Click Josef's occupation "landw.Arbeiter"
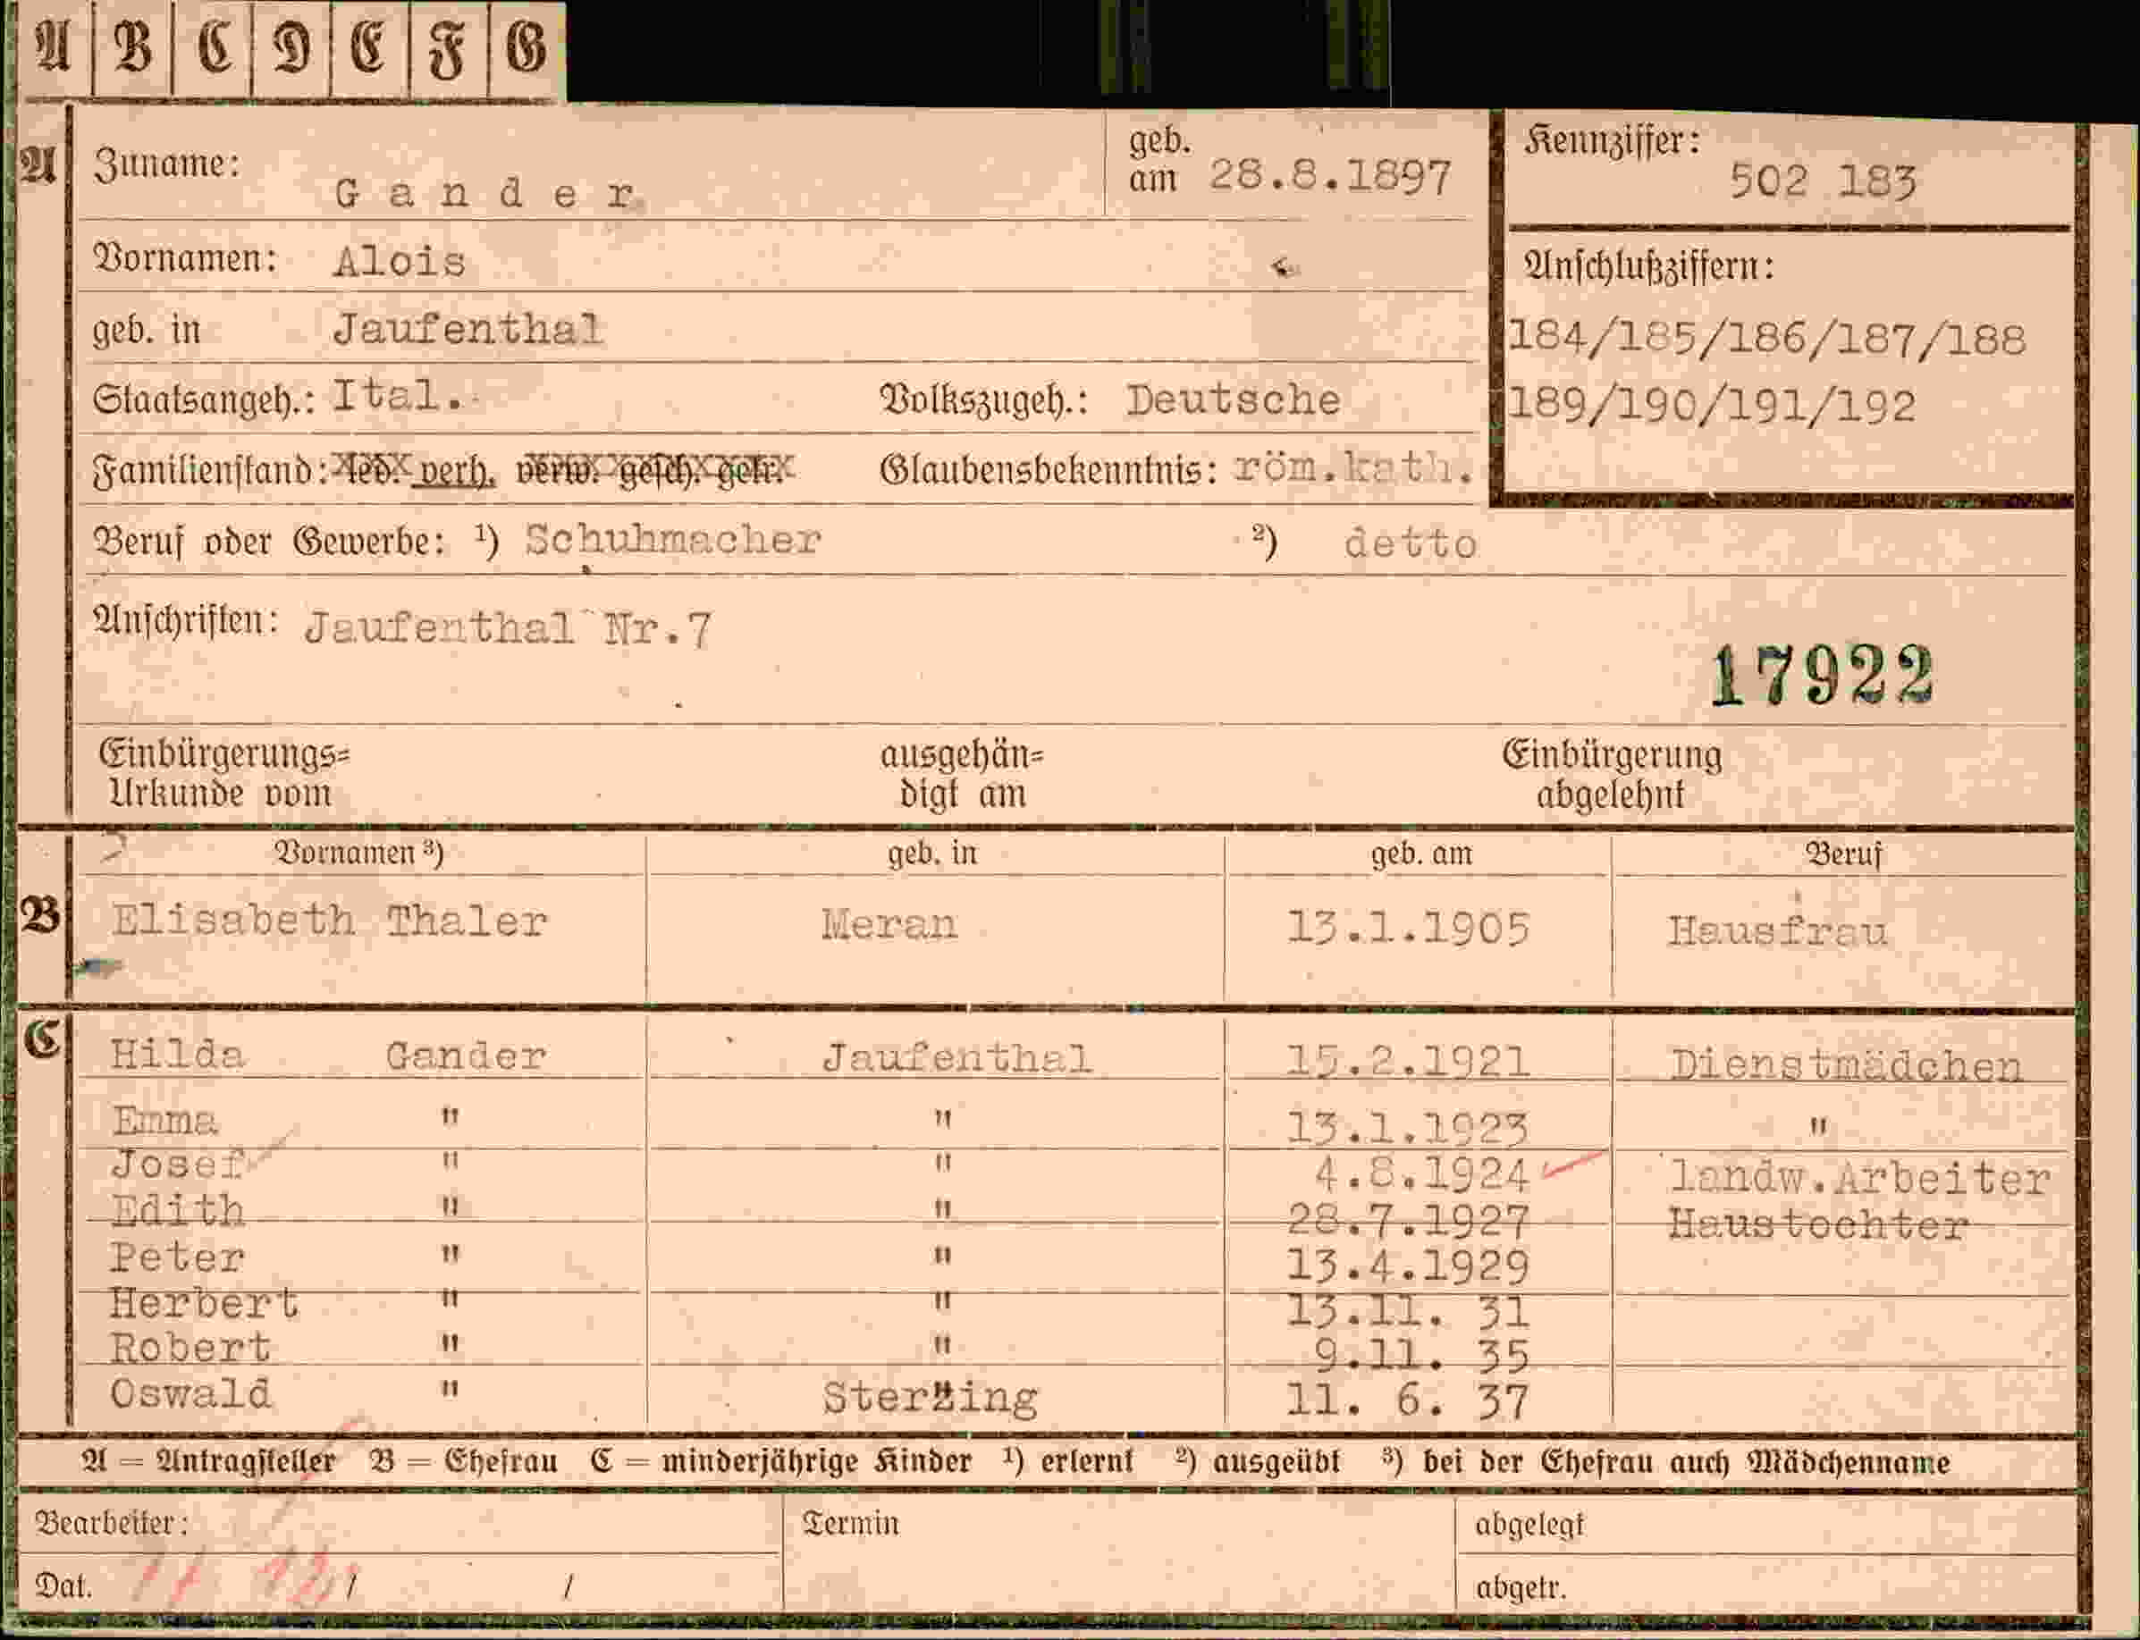2140x1640 pixels. coord(1860,1179)
